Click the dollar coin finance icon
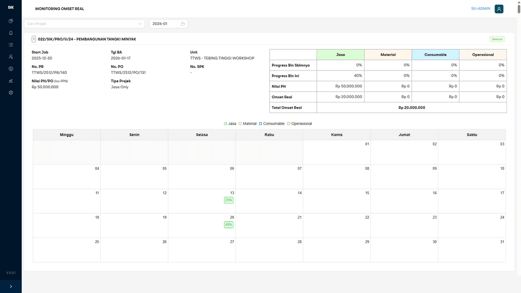 tap(11, 69)
